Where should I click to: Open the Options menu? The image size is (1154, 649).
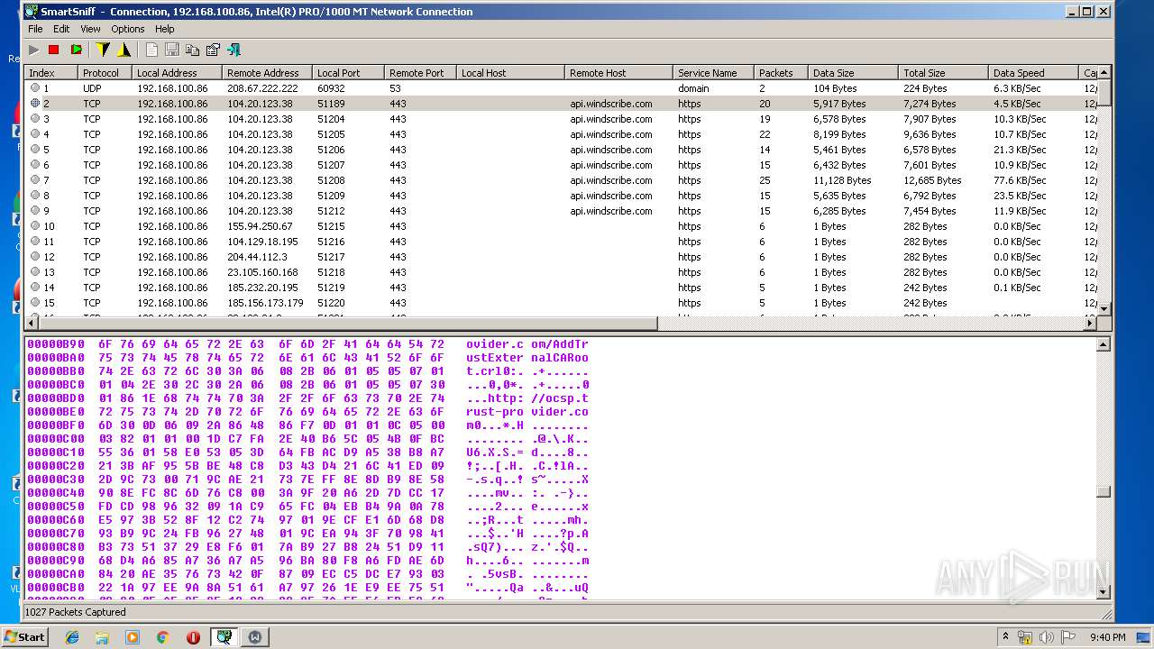tap(128, 29)
